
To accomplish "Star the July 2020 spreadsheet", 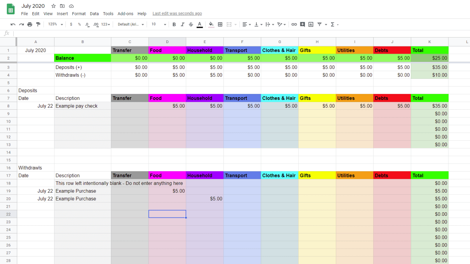I will (53, 6).
